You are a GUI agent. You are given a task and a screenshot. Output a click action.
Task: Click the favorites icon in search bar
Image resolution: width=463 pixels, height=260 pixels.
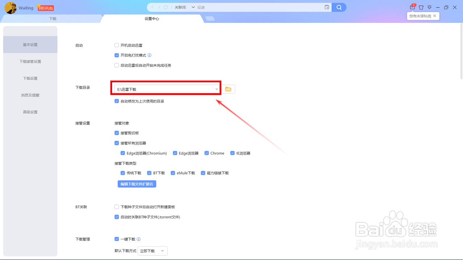(x=327, y=7)
